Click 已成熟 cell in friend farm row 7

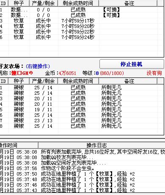click(x=78, y=121)
